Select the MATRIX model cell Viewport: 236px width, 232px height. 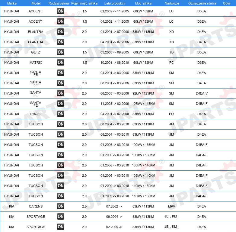(36, 63)
